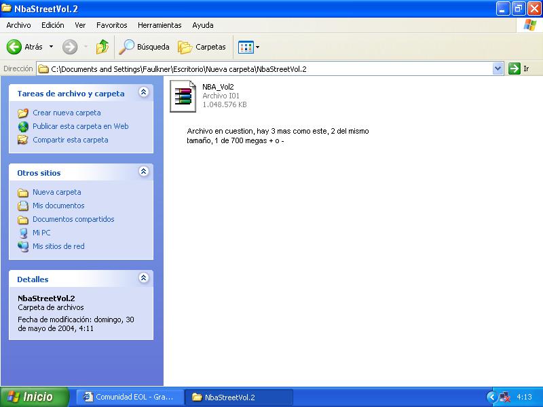
Task: Open Mi PC from Otros sitios
Action: [41, 233]
